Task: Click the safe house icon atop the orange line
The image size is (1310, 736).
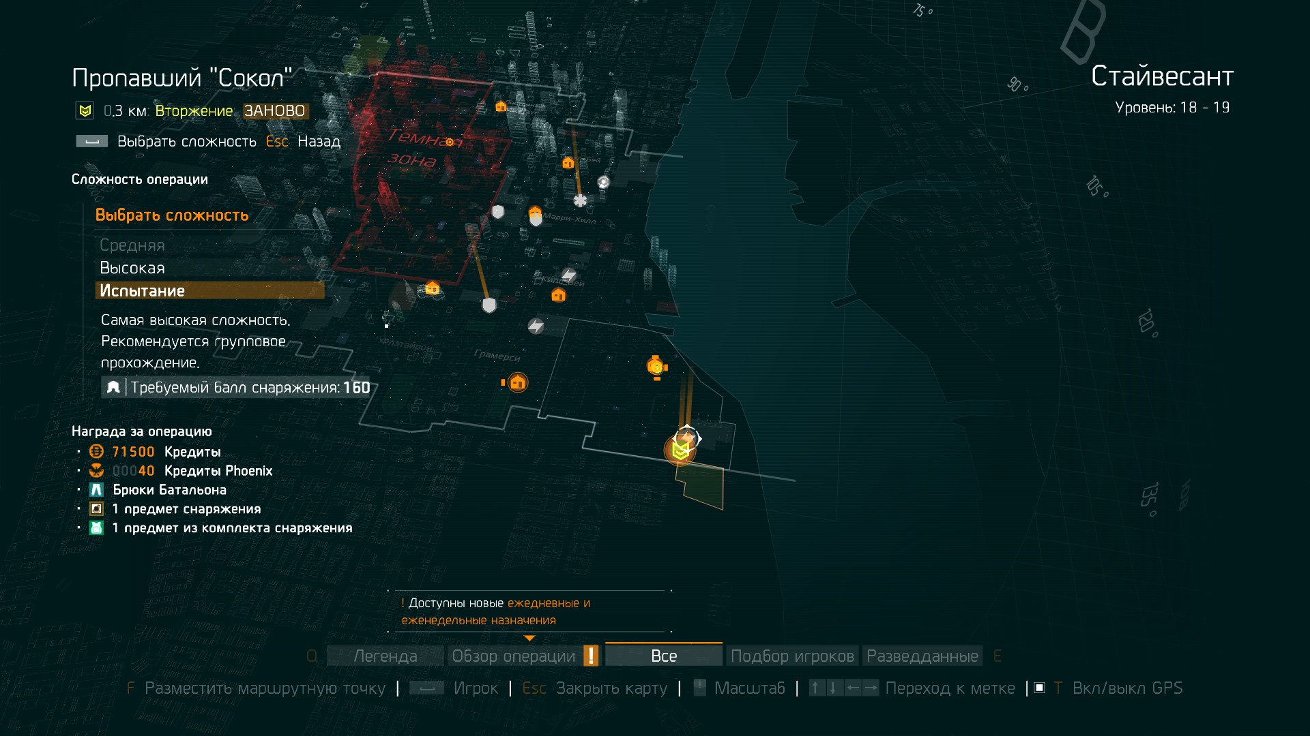Action: [568, 163]
